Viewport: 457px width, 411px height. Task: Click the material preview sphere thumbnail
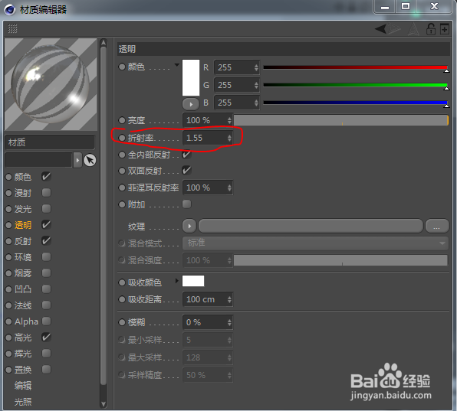[51, 84]
